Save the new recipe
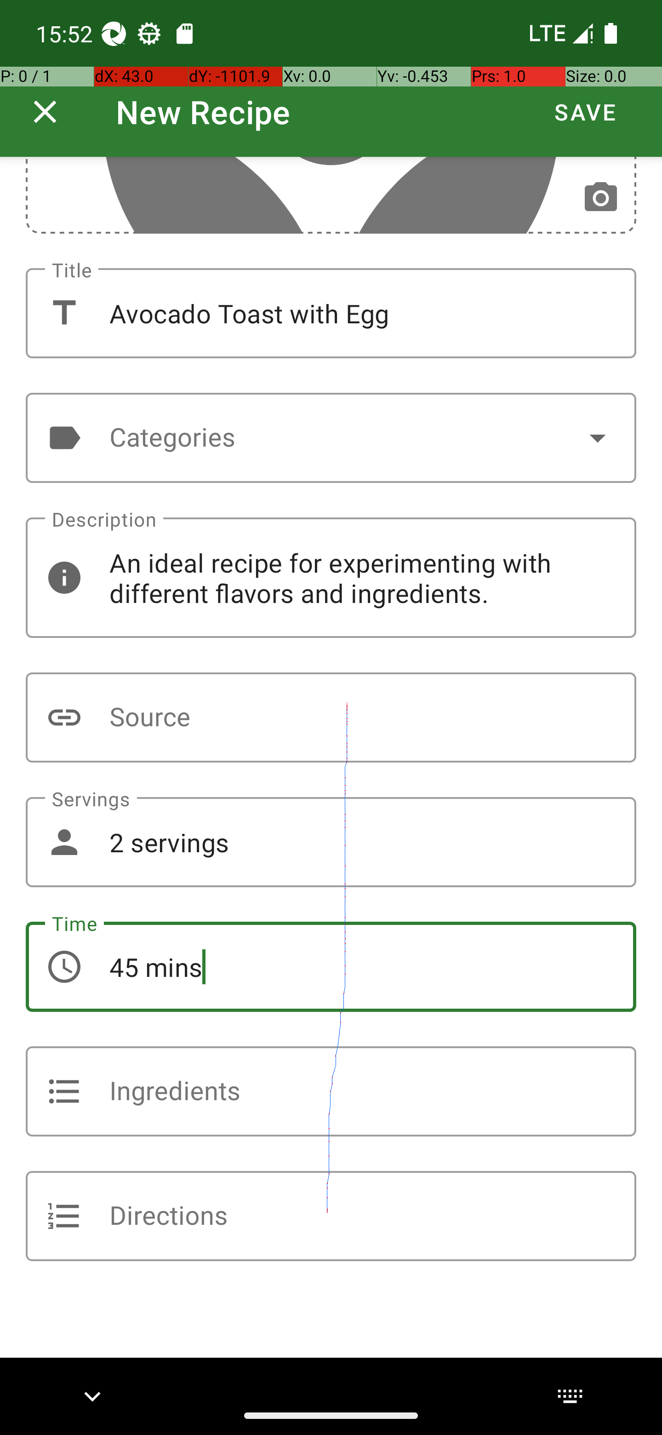Screen dimensions: 662x1435 click(x=585, y=112)
